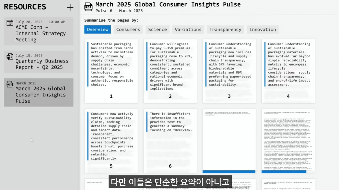Click the Word document icon for Quarterly Report
The width and height of the screenshot is (339, 190).
coord(10,57)
